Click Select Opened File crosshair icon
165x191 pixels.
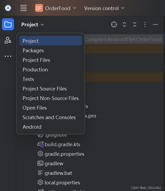114,24
